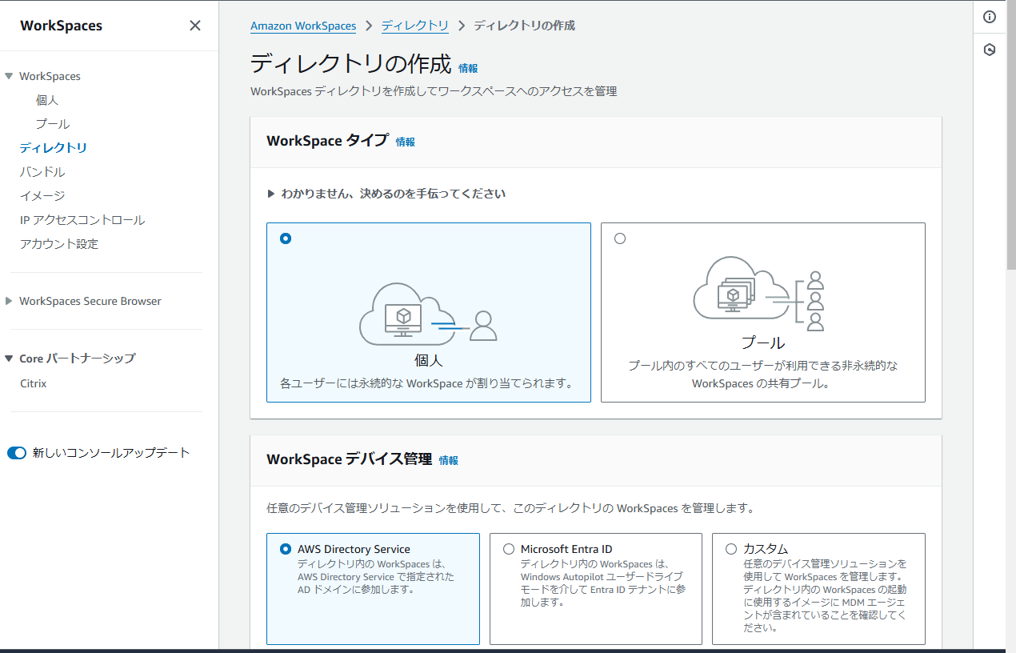Screen dimensions: 1016x653
Task: Choose カスタム device management option
Action: pos(730,548)
